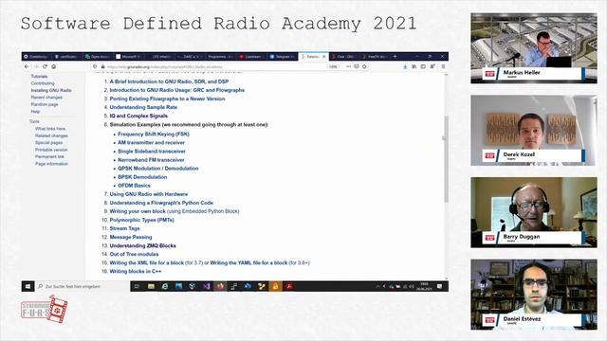Image resolution: width=607 pixels, height=341 pixels.
Task: Open the page actions ellipsis menu
Action: point(348,66)
